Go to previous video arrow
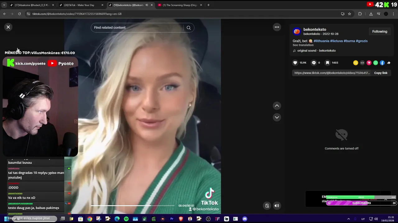 [x=277, y=106]
